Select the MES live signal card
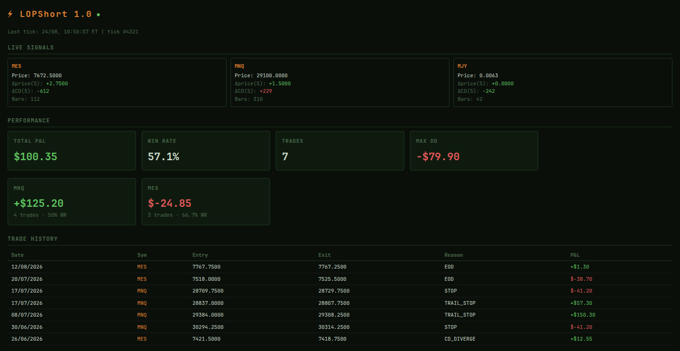680x351 pixels. coord(117,82)
